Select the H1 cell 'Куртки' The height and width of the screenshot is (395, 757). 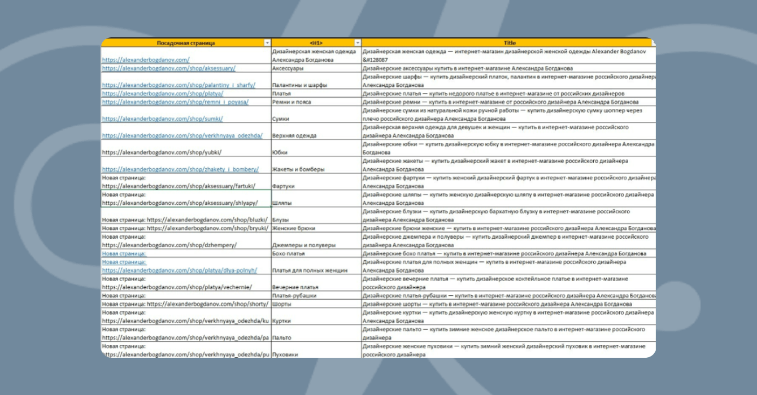click(316, 317)
